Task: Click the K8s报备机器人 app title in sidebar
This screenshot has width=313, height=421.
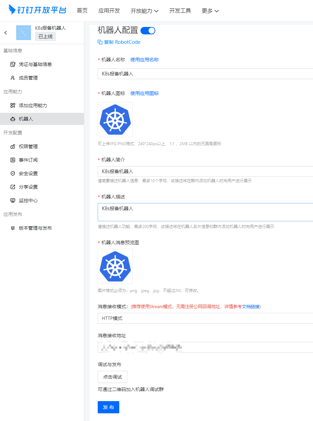Action: point(51,28)
